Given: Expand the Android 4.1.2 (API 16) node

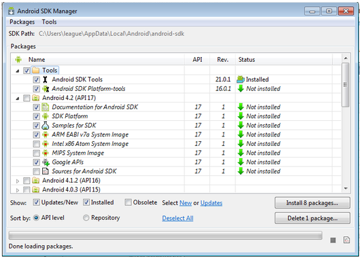Looking at the screenshot, I should [18, 181].
